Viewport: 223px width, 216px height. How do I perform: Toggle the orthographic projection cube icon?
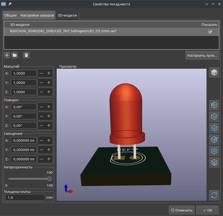click(214, 72)
